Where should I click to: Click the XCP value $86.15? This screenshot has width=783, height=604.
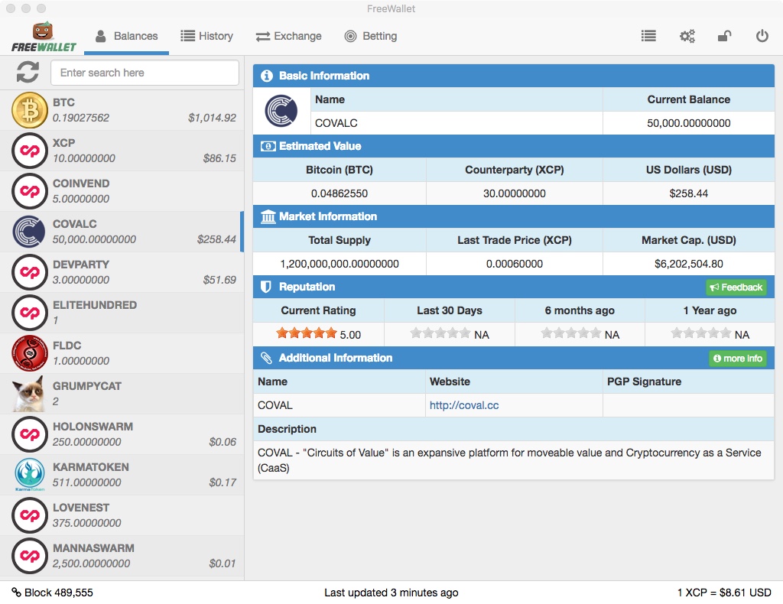219,158
